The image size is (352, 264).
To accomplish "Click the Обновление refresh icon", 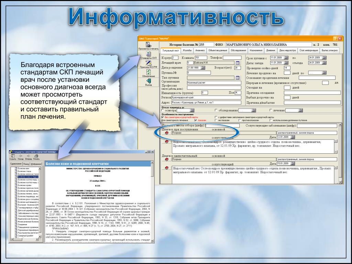I will click(x=148, y=74).
